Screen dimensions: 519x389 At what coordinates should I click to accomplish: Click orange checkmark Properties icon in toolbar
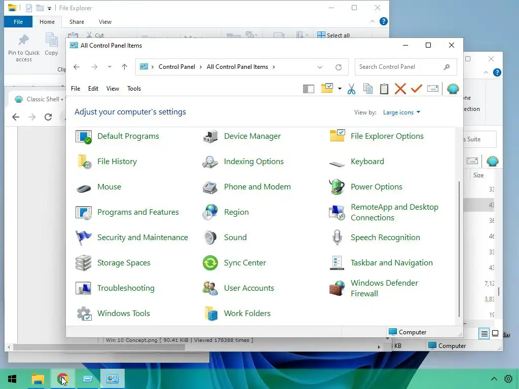(417, 89)
